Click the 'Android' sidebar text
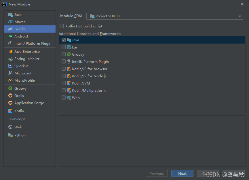 21,36
